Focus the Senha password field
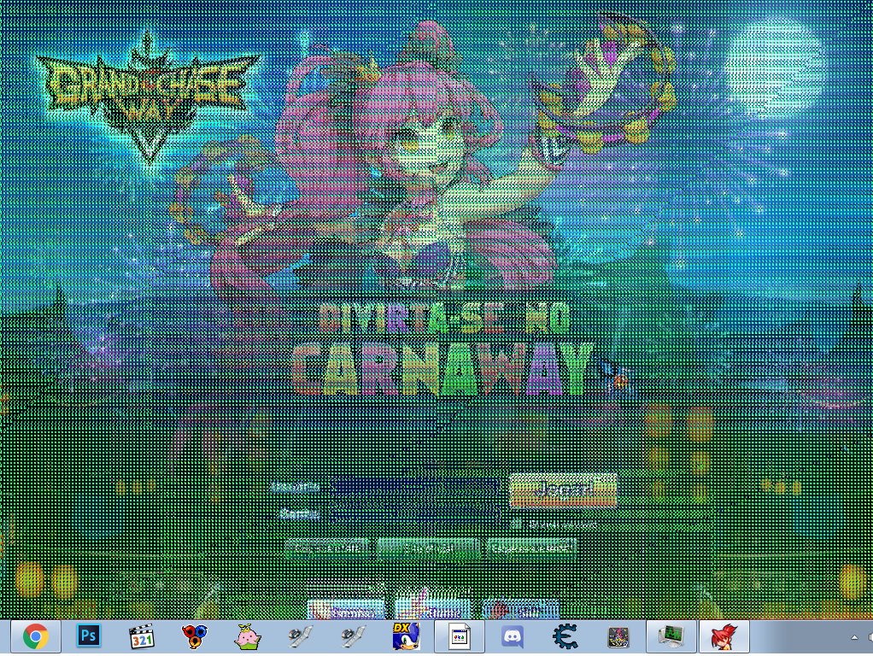This screenshot has height=656, width=873. click(x=414, y=515)
